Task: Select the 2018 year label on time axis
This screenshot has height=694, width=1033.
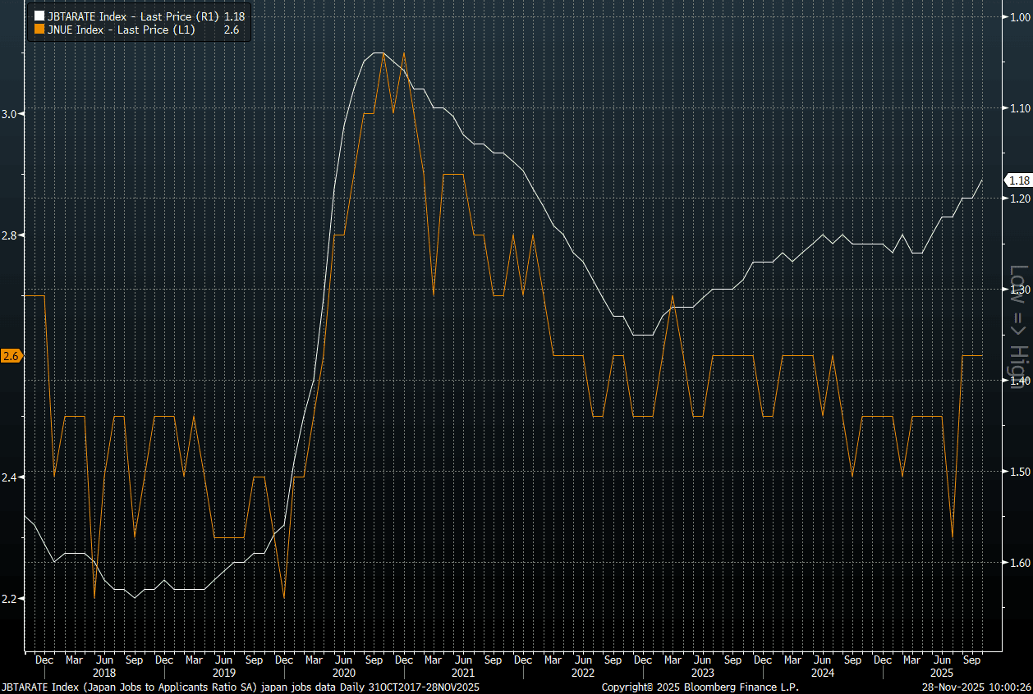Action: (x=104, y=673)
